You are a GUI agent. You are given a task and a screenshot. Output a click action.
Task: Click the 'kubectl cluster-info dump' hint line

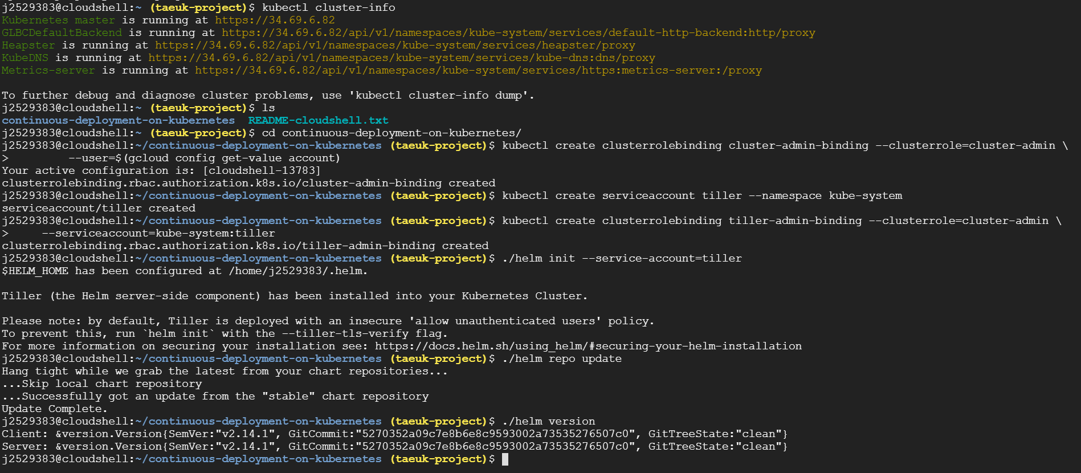tap(268, 95)
